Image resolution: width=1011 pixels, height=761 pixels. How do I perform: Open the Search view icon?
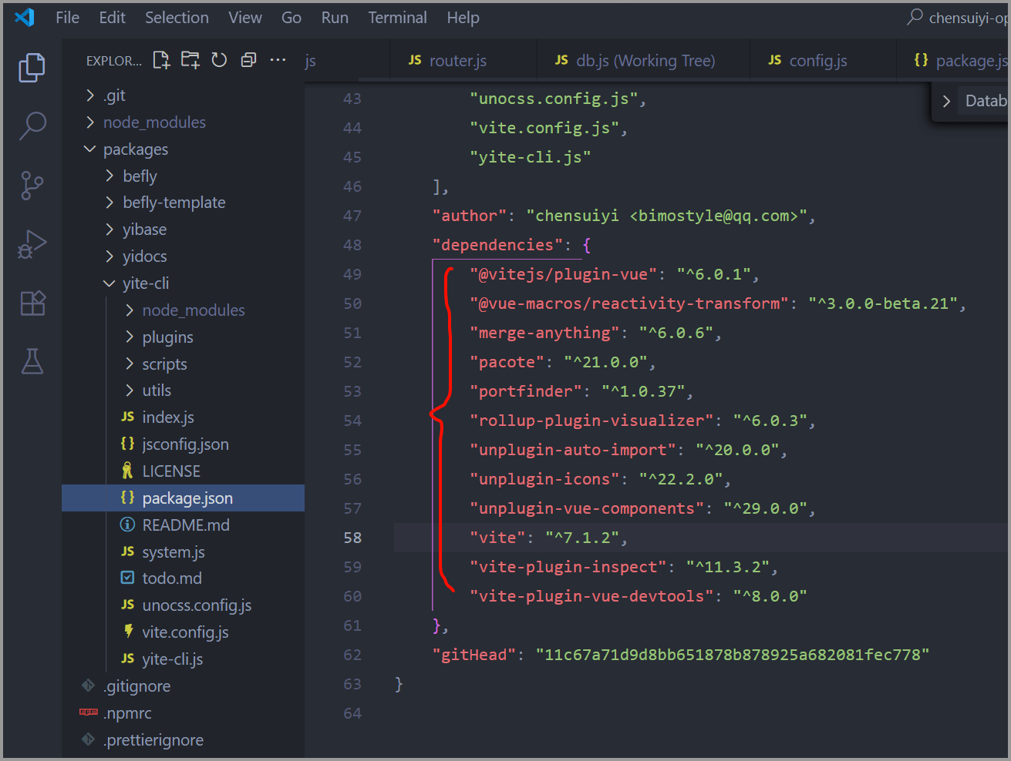coord(32,126)
